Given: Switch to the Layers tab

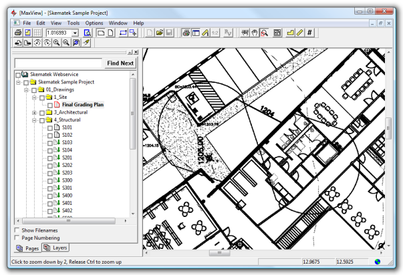Looking at the screenshot, I should point(56,248).
